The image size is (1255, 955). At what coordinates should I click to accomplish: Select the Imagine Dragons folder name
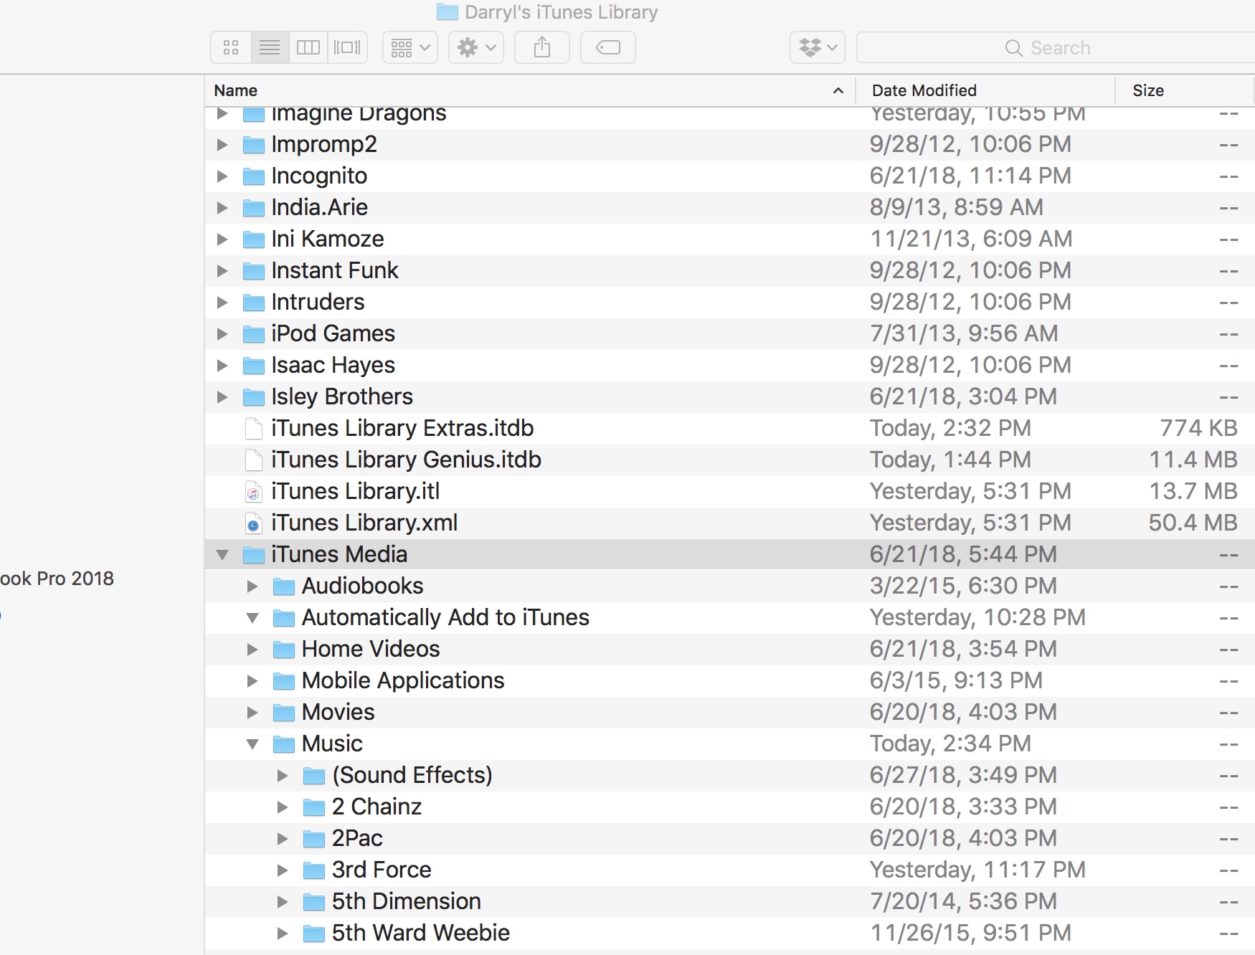pos(359,115)
